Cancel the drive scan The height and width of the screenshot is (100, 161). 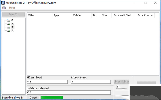pyautogui.click(x=33, y=98)
